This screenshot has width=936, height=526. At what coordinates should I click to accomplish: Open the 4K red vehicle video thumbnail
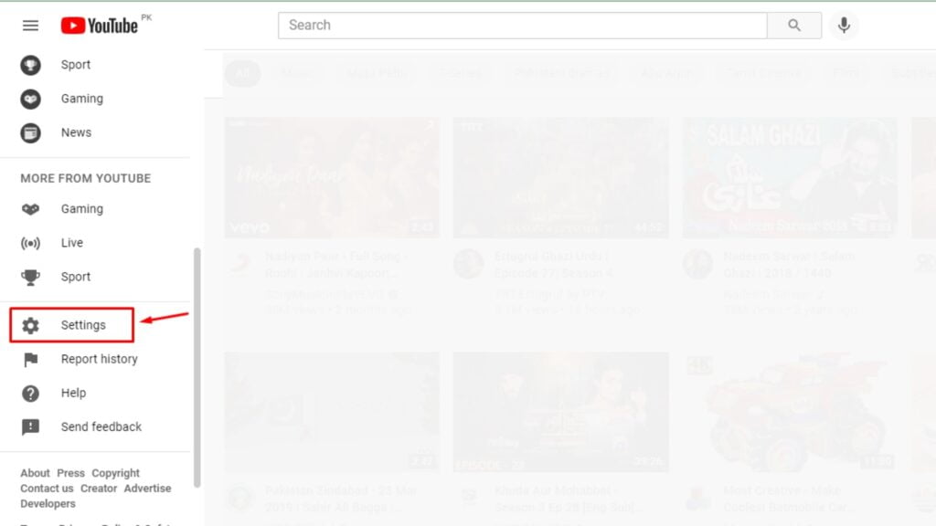(x=789, y=412)
